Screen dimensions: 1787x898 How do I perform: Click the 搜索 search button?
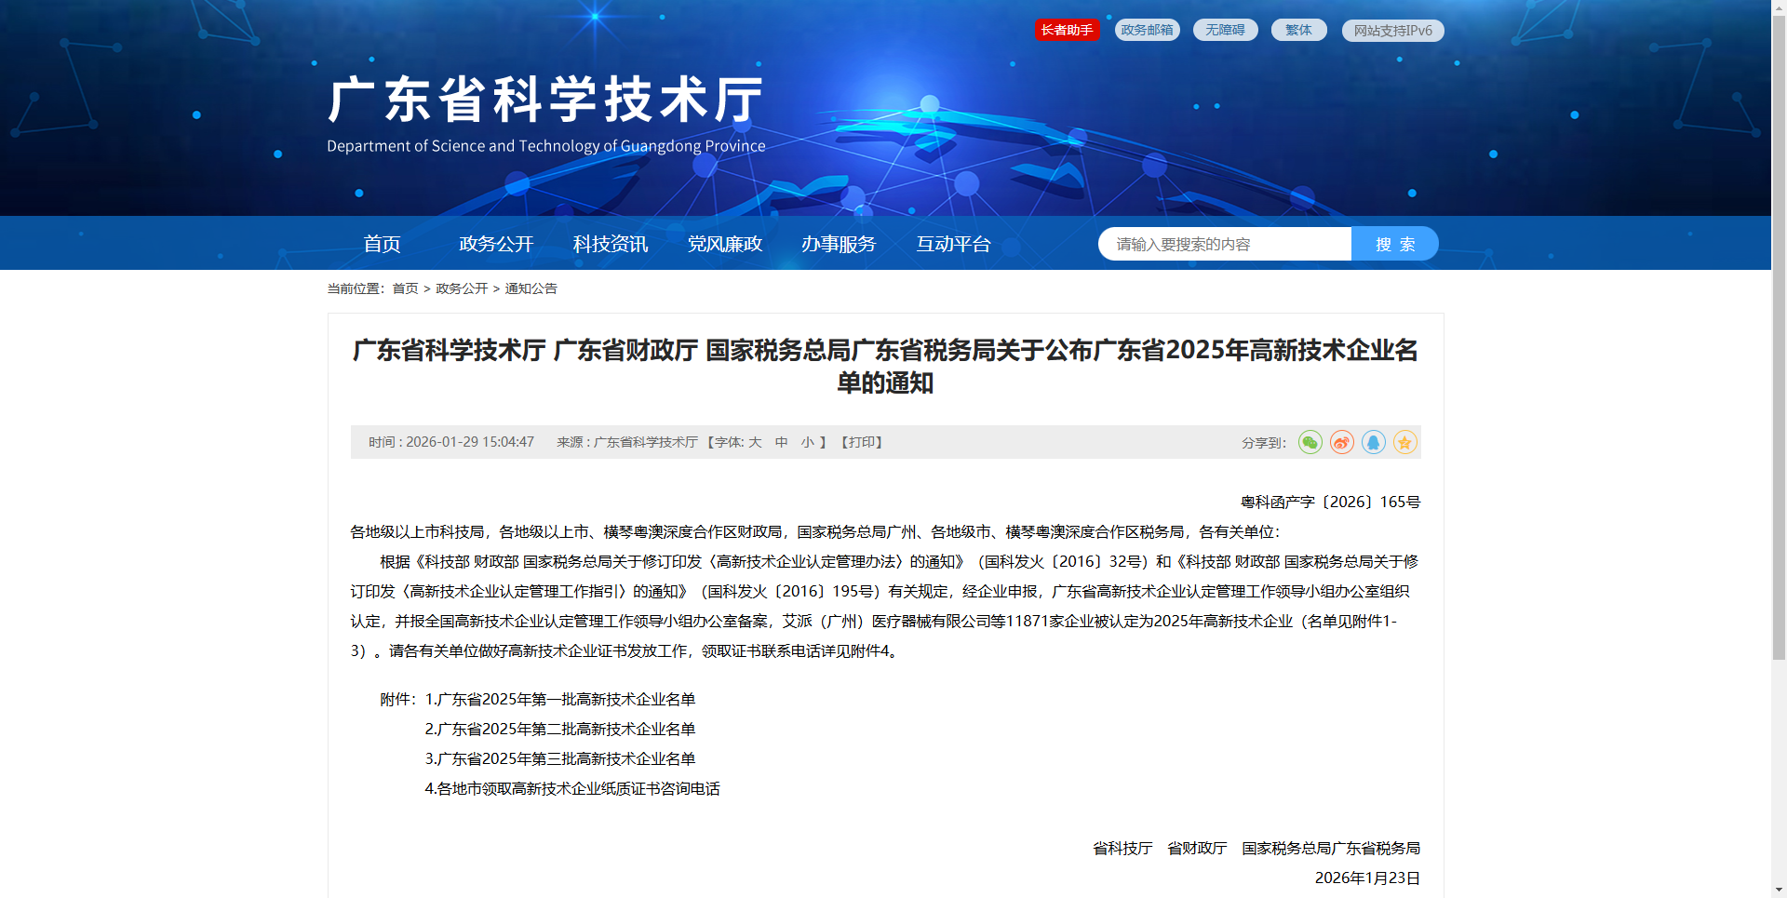pos(1394,244)
